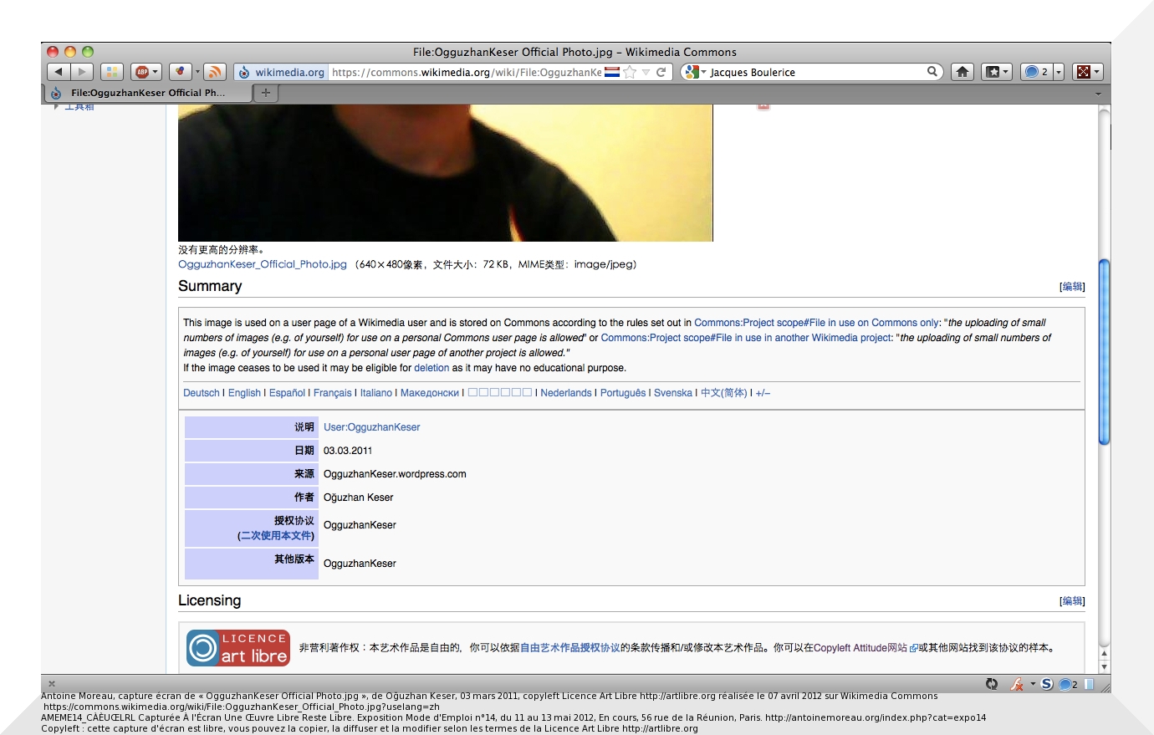Click the vertical scrollbar thumb
This screenshot has height=735, width=1154.
click(1104, 351)
